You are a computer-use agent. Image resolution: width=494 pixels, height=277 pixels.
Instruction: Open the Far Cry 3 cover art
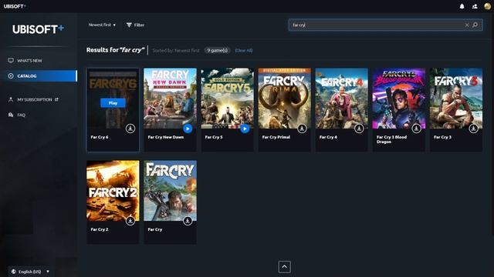click(x=456, y=98)
